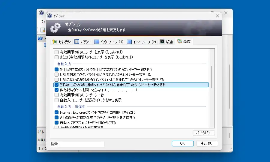The width and height of the screenshot is (270, 162).
Task: Focus the 検索... search field
Action: [77, 144]
